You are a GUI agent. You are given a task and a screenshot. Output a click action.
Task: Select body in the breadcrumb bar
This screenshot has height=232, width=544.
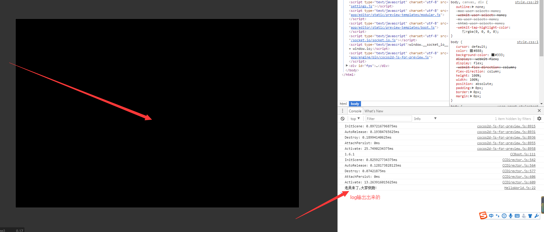tap(355, 104)
